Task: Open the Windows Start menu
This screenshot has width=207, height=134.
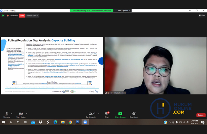Action: (3, 122)
